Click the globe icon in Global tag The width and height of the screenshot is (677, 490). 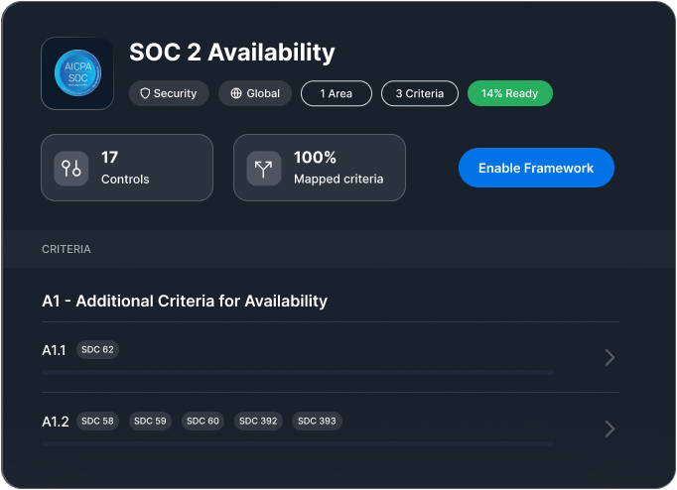236,93
